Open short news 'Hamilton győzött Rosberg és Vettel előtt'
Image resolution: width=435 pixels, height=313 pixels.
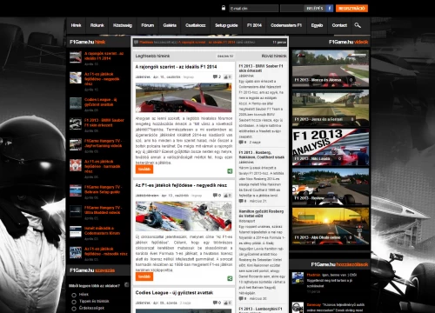tap(261, 214)
